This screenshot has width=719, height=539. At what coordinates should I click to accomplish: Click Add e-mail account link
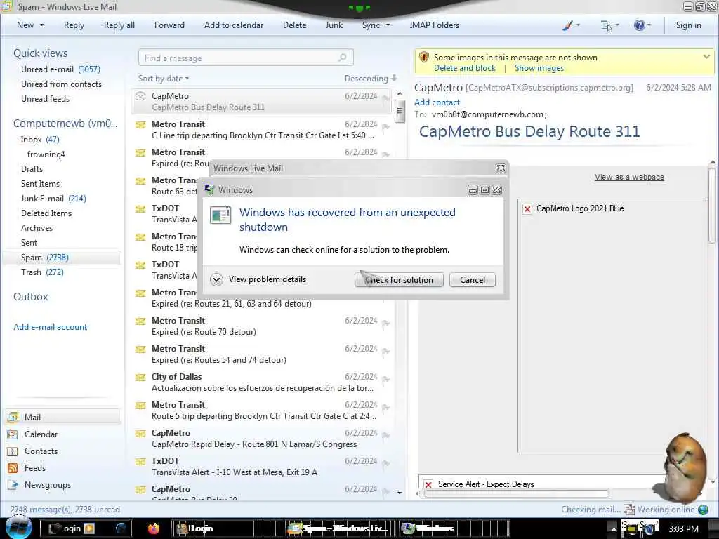(x=50, y=327)
